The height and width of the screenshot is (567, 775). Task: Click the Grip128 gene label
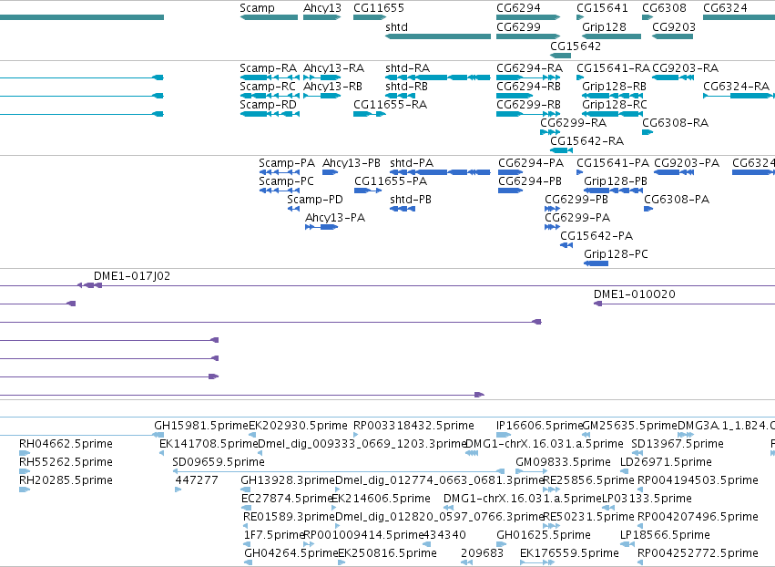tap(604, 27)
